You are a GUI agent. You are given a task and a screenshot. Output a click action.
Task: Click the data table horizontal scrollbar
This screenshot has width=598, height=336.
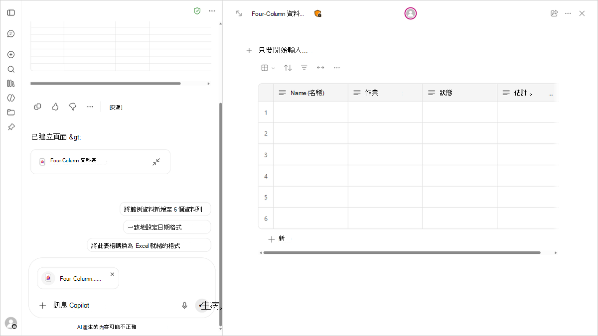402,253
